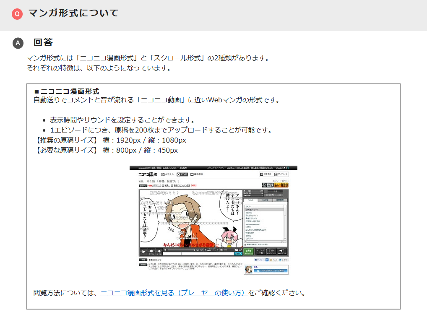Click the intro sentence mentioning スクロール形式 の2種類
The width and height of the screenshot is (427, 320).
[x=148, y=58]
